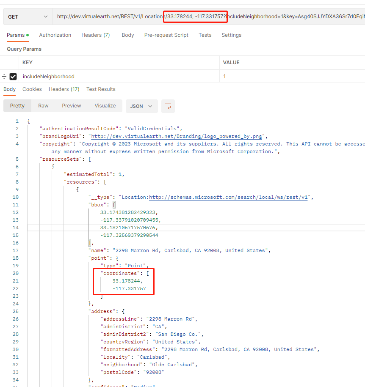Uncheck the includeNeighborhood parameter checkbox

point(13,77)
